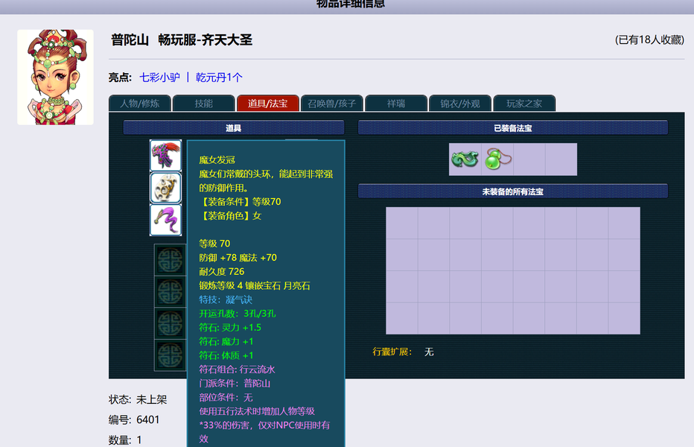Click the 乾元丹1个 highlight link
This screenshot has height=447, width=694.
[219, 77]
